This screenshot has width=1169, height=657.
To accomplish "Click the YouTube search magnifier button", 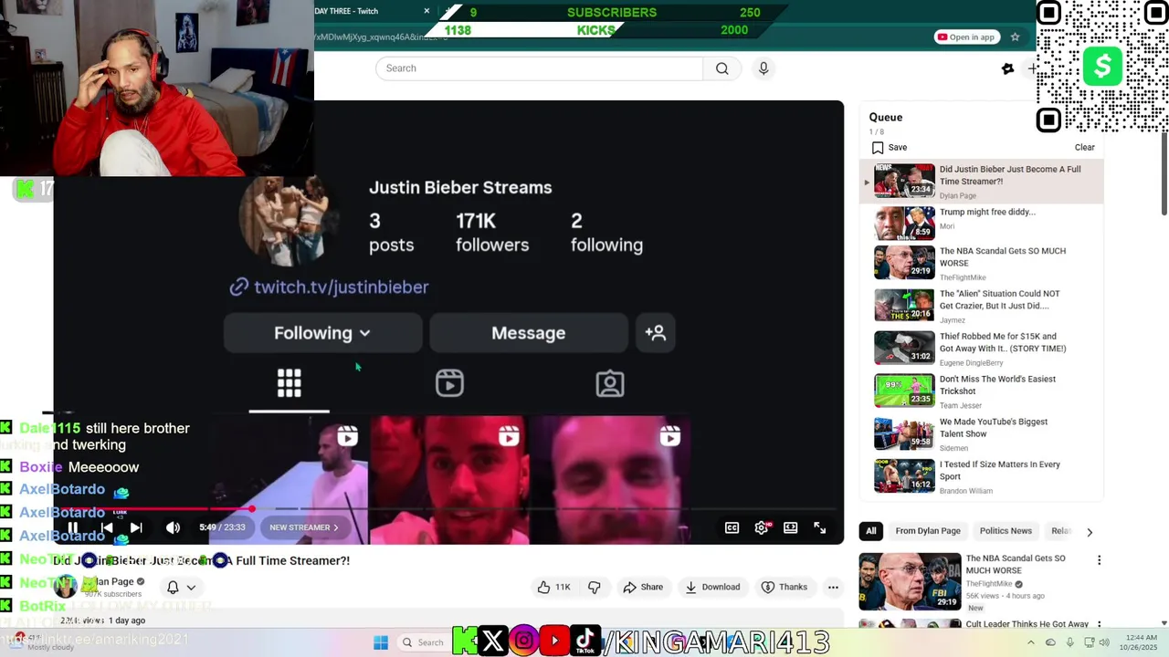I will [722, 68].
